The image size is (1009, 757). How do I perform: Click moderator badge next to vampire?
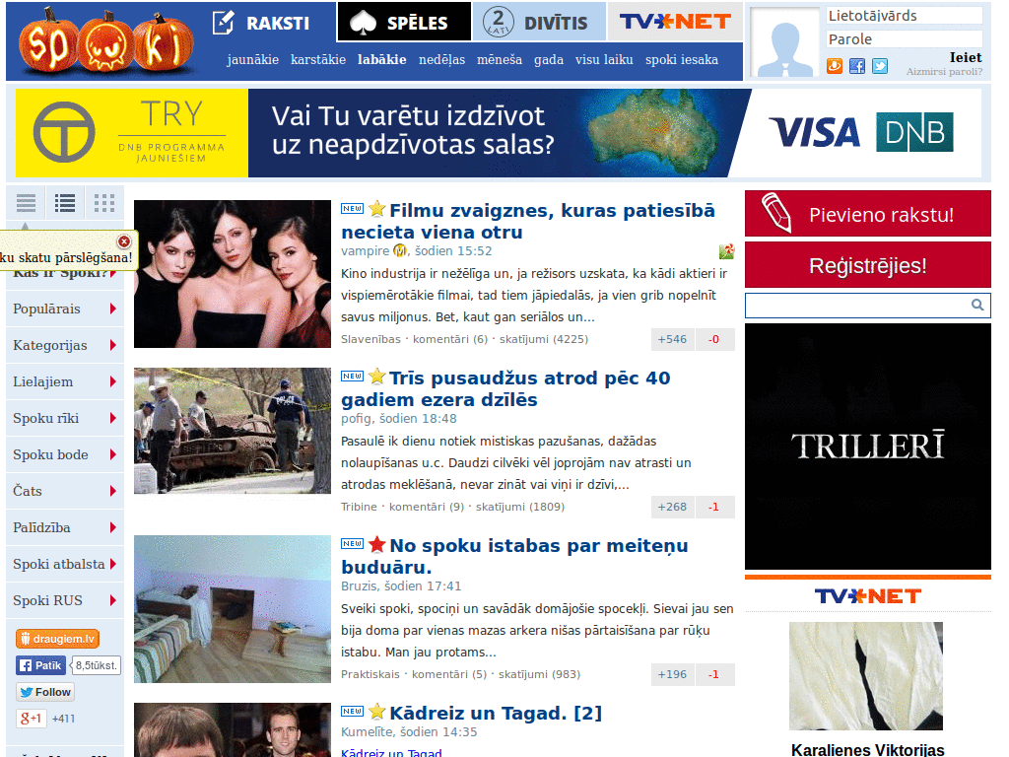[x=400, y=250]
